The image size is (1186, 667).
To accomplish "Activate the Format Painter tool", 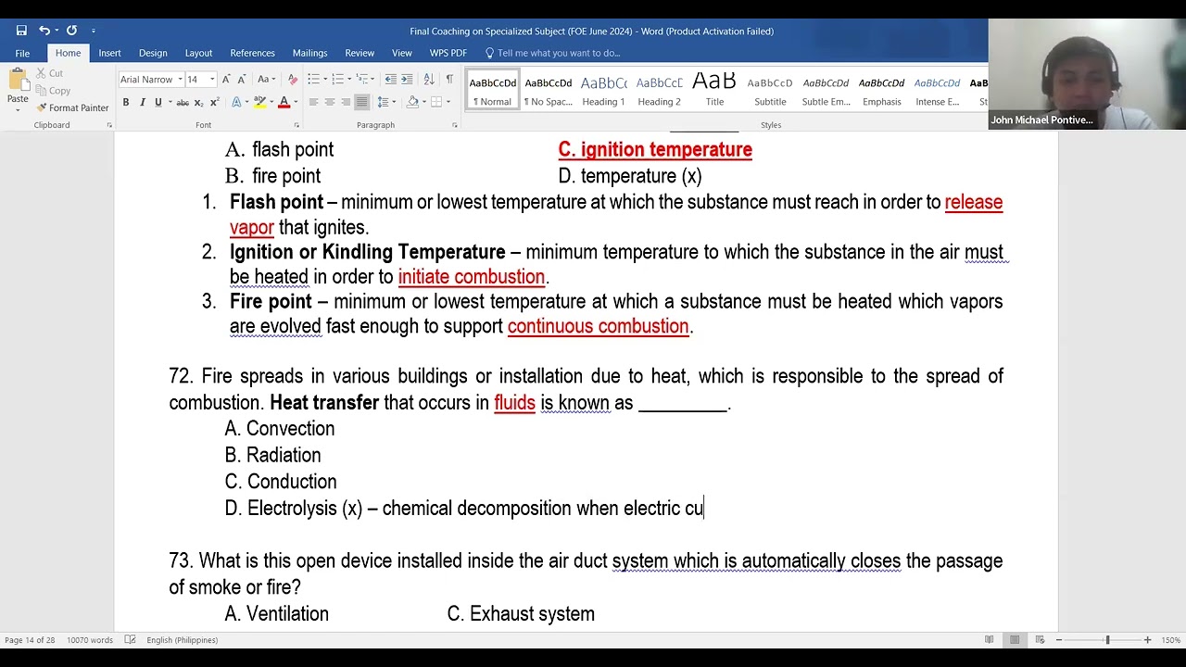I will (x=72, y=107).
